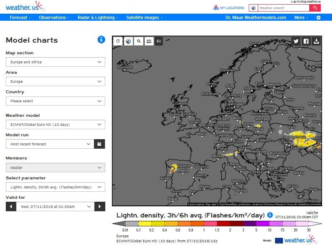Screen dimensions: 332x251
Task: Go to previous valid time
Action: (x=11, y=207)
